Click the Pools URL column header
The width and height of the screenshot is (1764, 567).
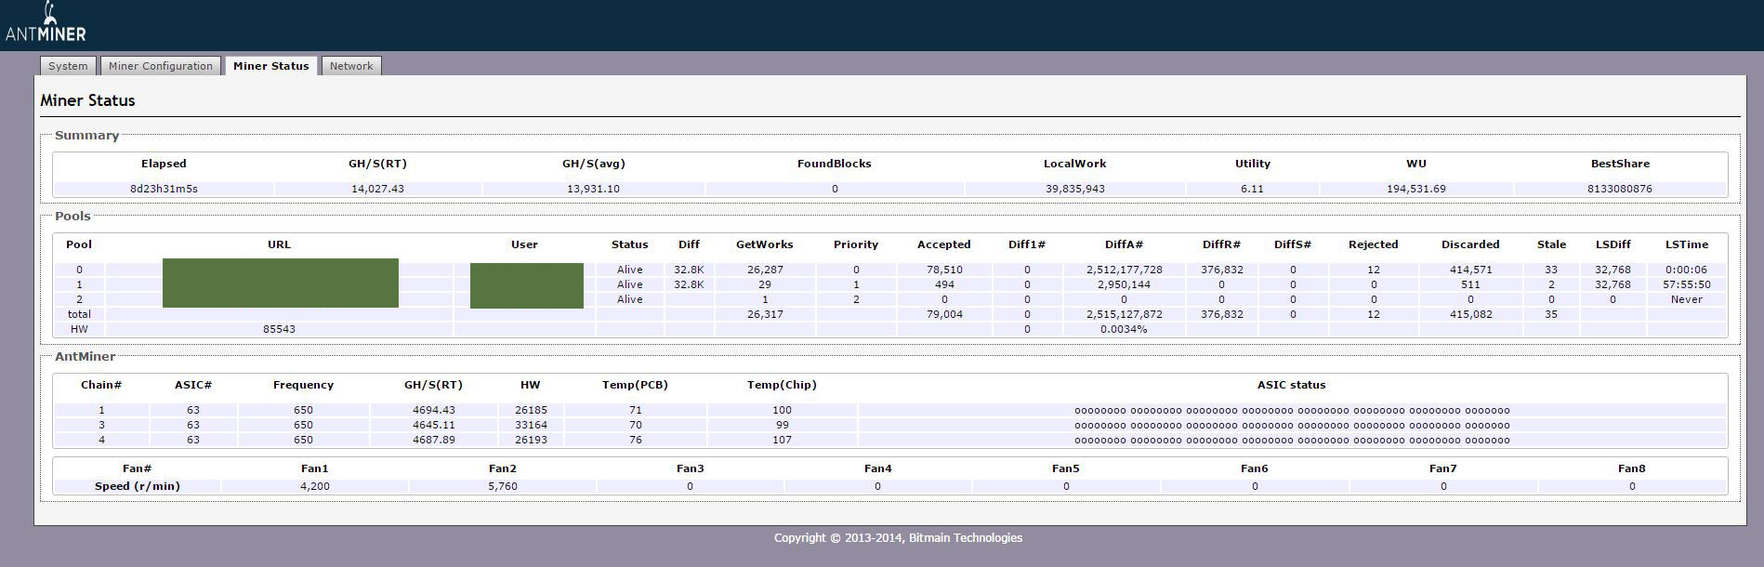[x=279, y=244]
